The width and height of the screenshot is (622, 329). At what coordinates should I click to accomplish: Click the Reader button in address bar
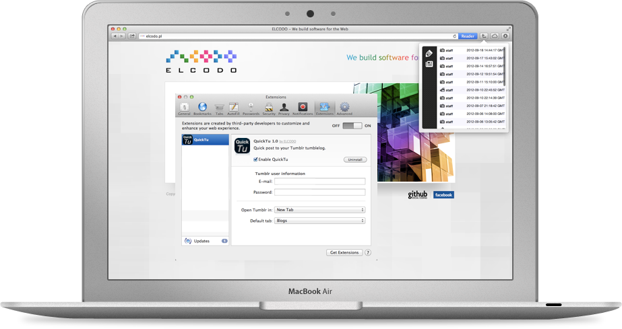pos(468,36)
